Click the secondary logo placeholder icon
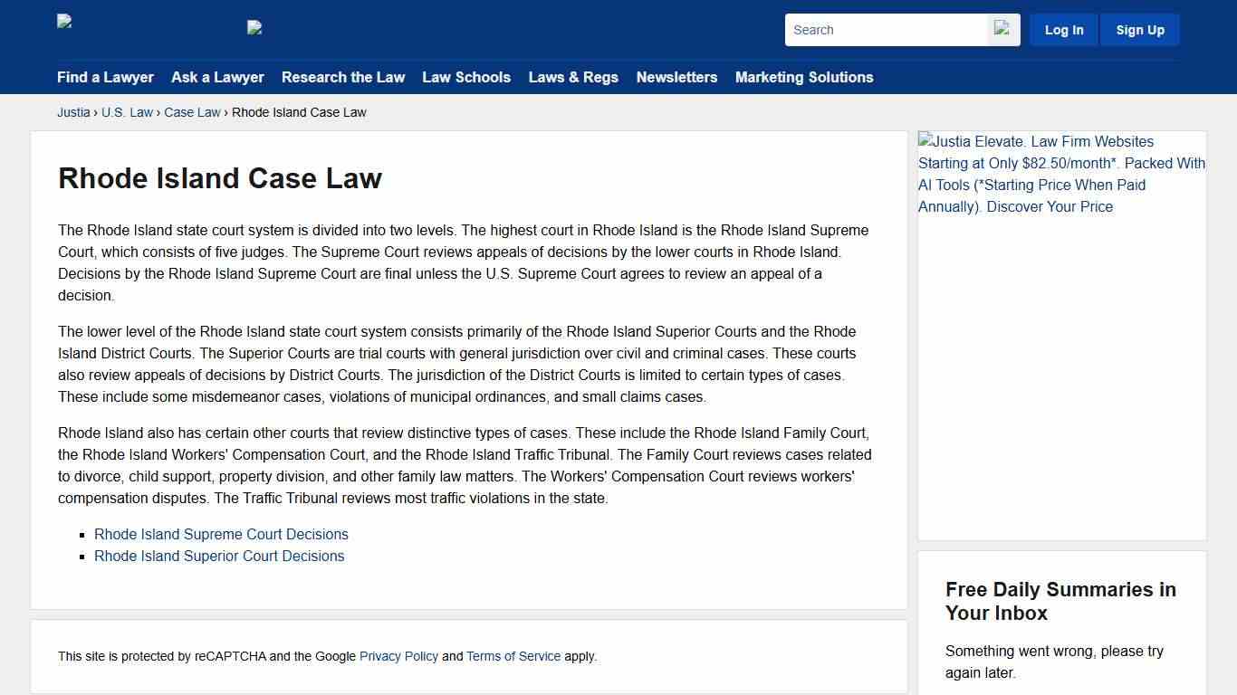 pyautogui.click(x=254, y=27)
